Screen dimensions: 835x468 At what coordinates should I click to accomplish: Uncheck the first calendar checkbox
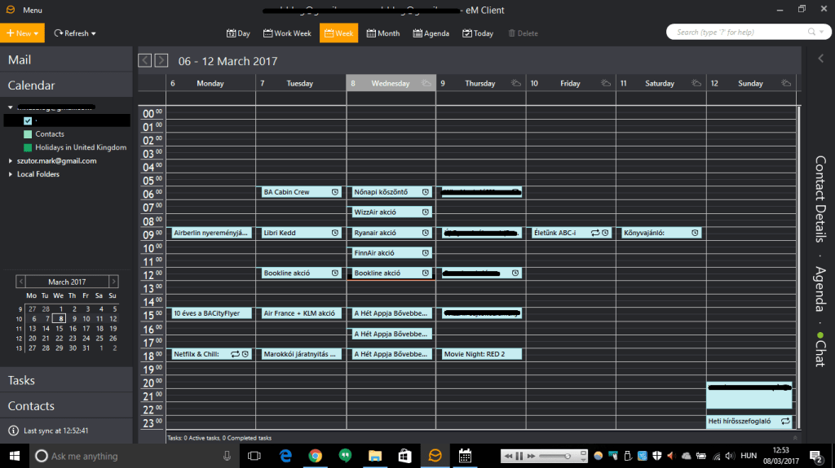29,120
